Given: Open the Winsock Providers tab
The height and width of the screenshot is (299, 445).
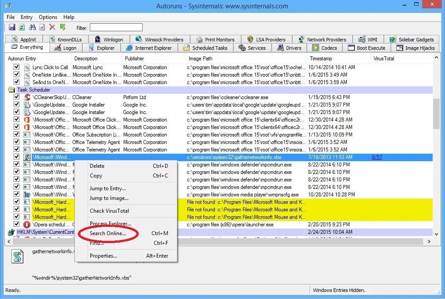Looking at the screenshot, I should pyautogui.click(x=160, y=40).
